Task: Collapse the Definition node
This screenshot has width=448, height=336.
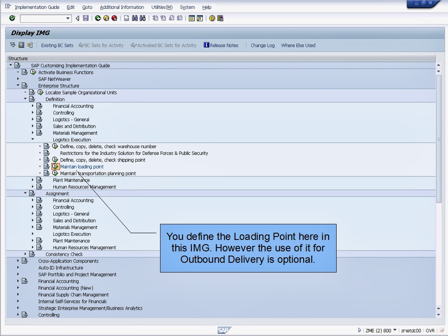Action: point(25,99)
